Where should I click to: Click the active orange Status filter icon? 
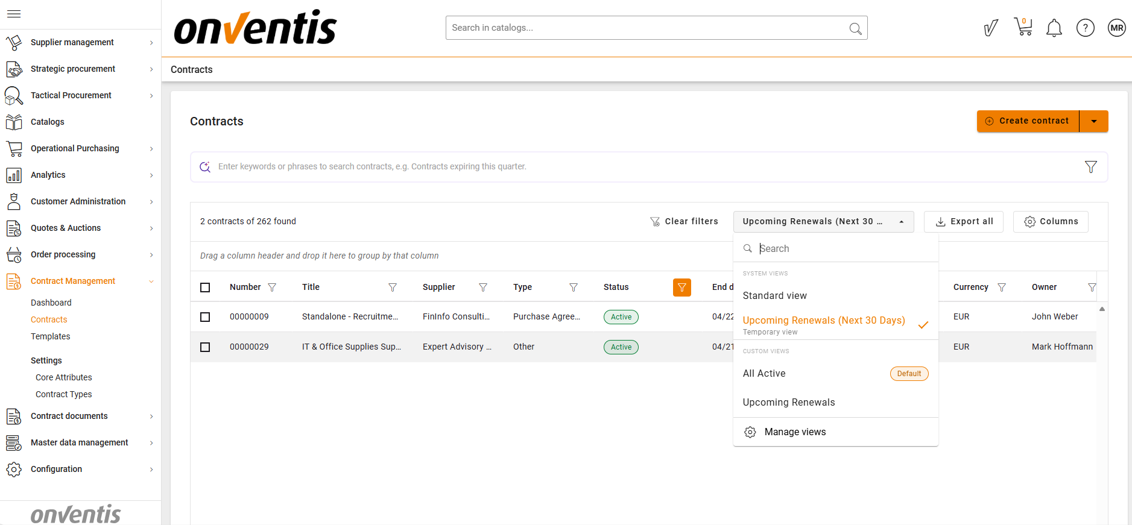tap(681, 288)
